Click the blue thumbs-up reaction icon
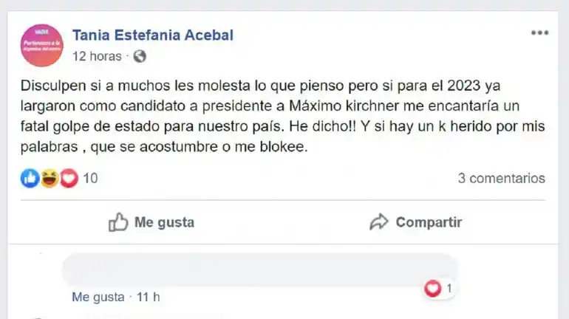Viewport: 569px width, 319px height. [30, 178]
